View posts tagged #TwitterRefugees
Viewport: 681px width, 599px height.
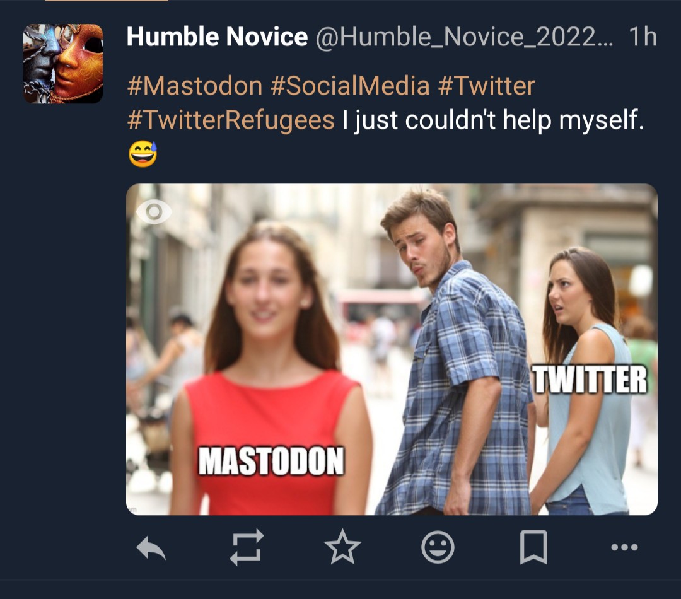(231, 119)
